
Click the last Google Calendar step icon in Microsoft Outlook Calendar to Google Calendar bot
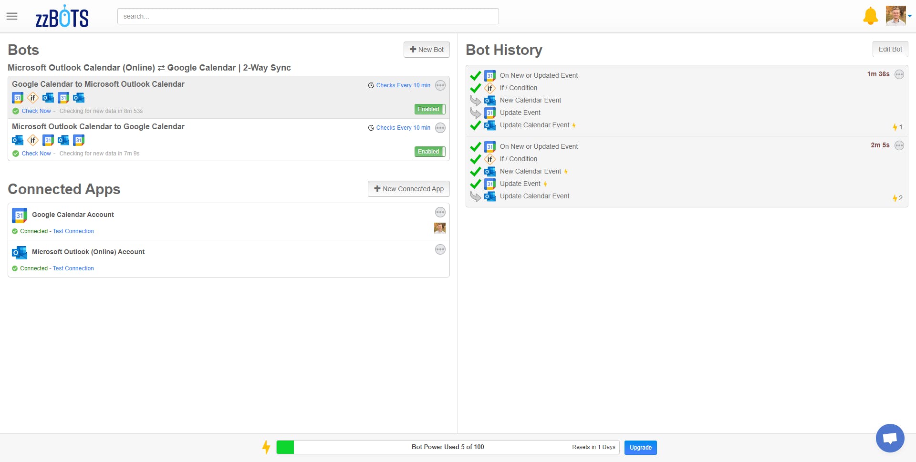79,140
